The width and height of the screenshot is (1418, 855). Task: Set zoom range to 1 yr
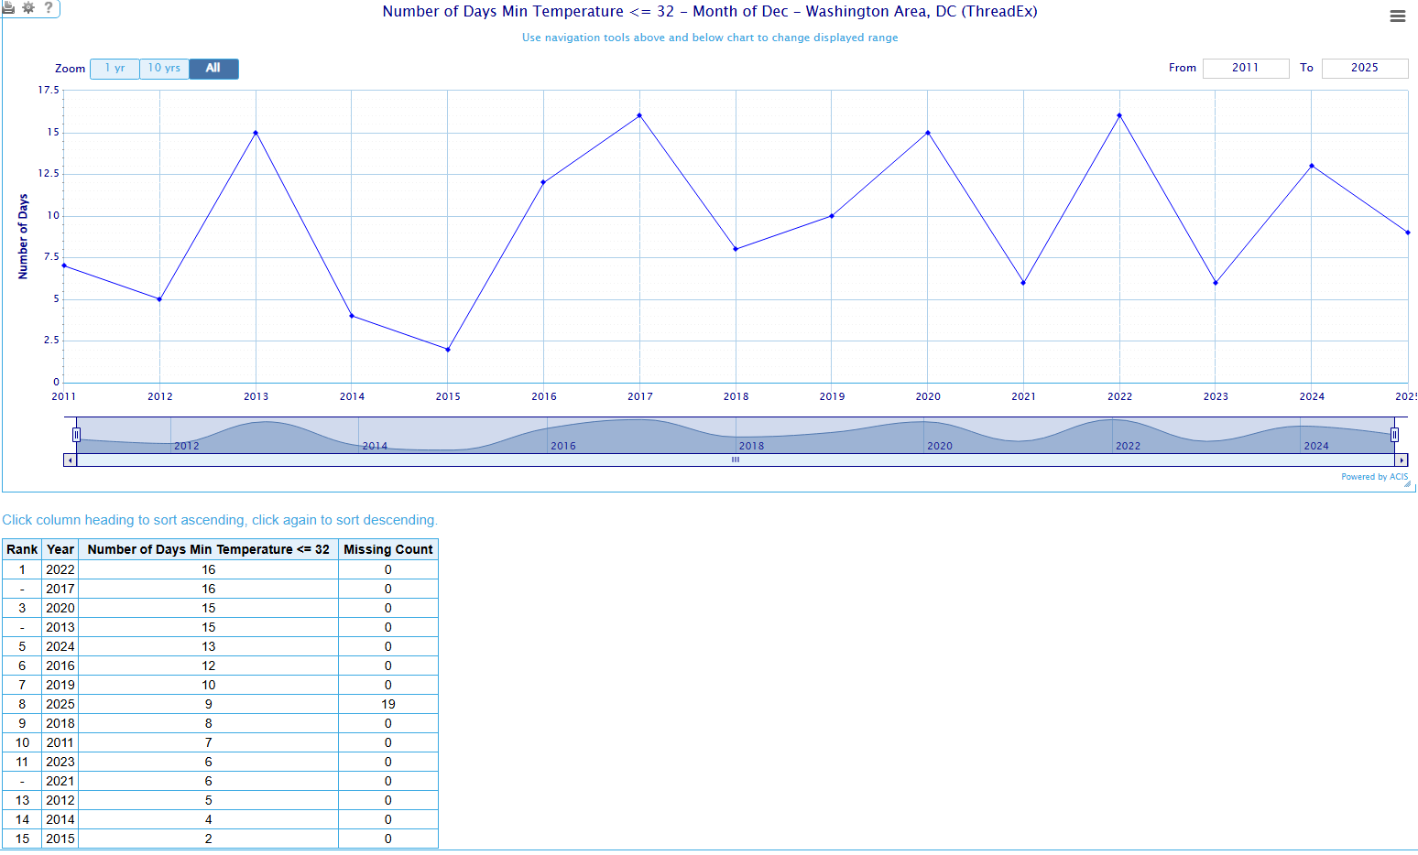[x=115, y=69]
